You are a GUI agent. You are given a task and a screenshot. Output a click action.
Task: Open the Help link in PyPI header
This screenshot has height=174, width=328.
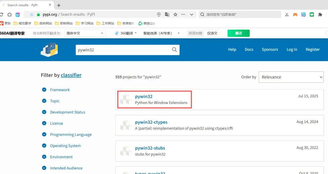pyautogui.click(x=232, y=49)
